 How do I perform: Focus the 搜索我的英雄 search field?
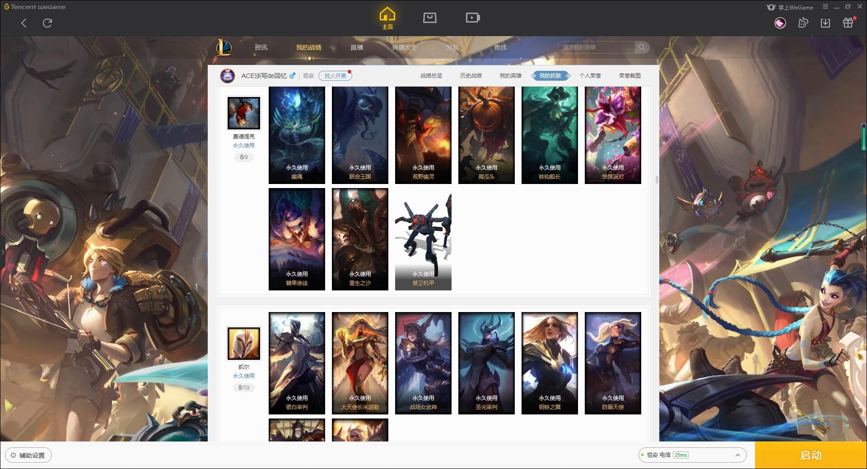(596, 47)
